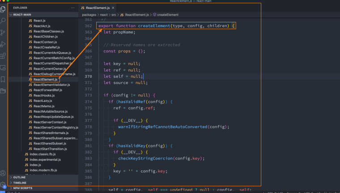Select breadcrumb segment src

(x=114, y=15)
